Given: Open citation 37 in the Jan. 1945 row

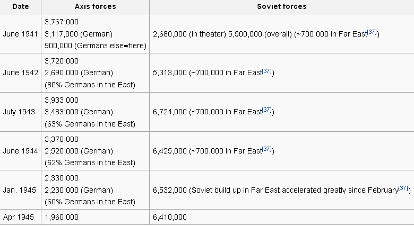Looking at the screenshot, I should [x=403, y=188].
